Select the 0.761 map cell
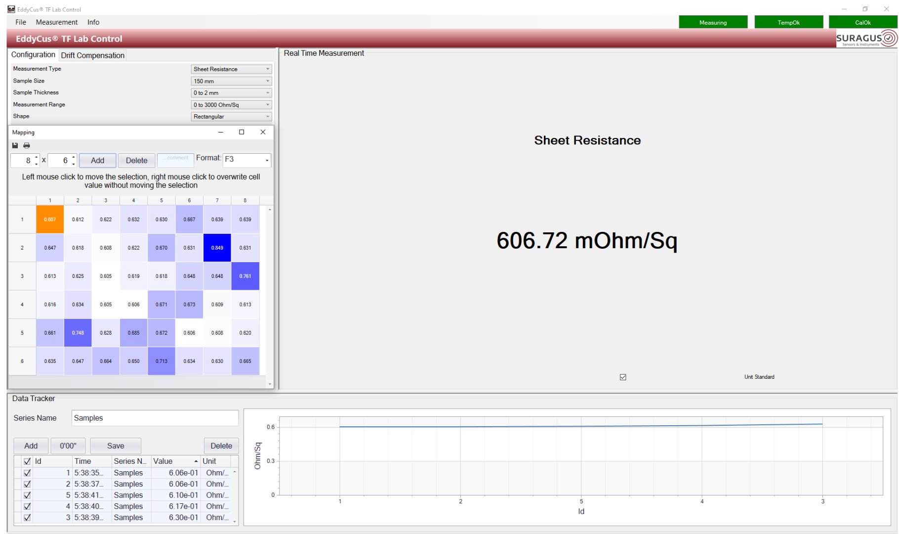This screenshot has width=899, height=534. tap(245, 276)
